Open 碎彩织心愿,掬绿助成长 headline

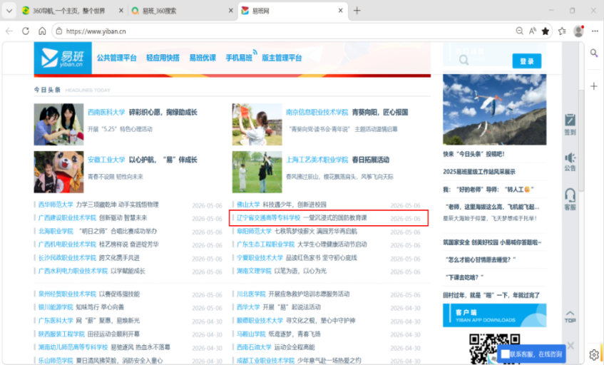tap(163, 113)
